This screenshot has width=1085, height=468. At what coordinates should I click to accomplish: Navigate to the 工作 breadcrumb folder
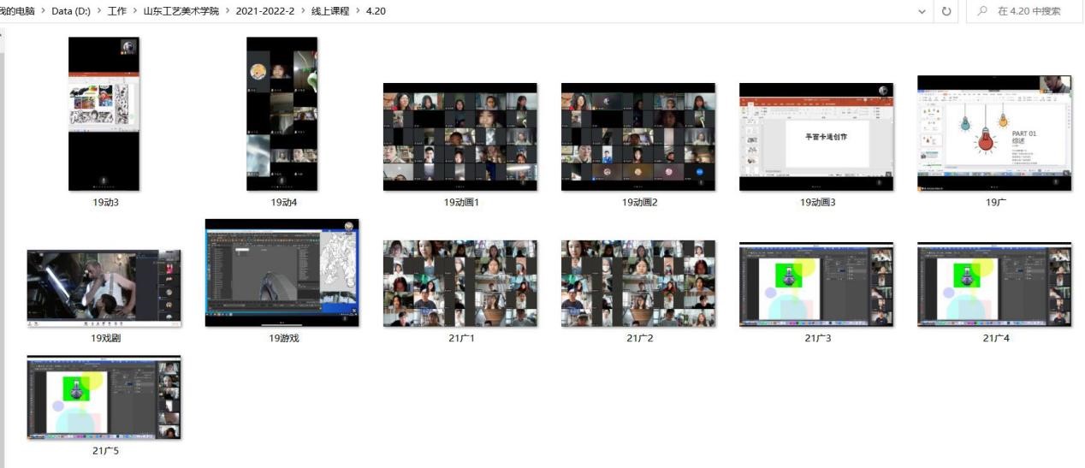tap(117, 11)
